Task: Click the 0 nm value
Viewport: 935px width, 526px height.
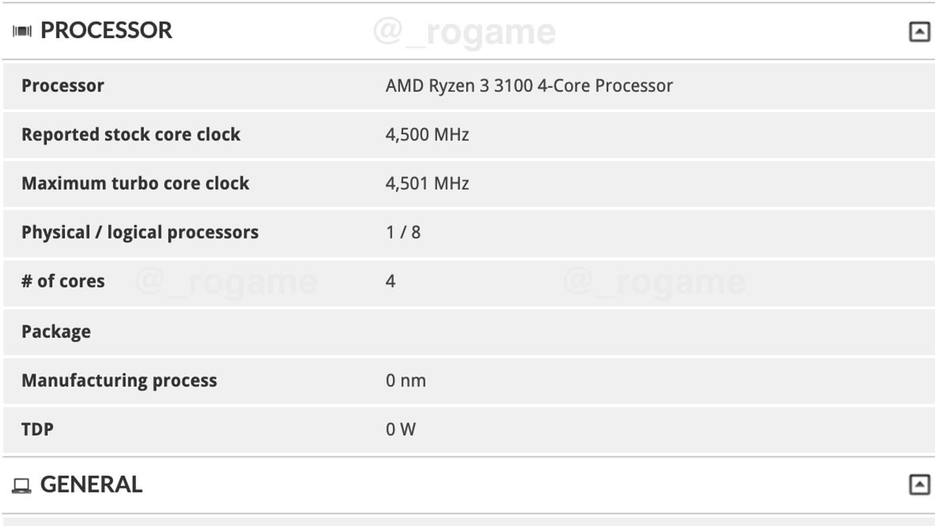Action: [x=406, y=380]
